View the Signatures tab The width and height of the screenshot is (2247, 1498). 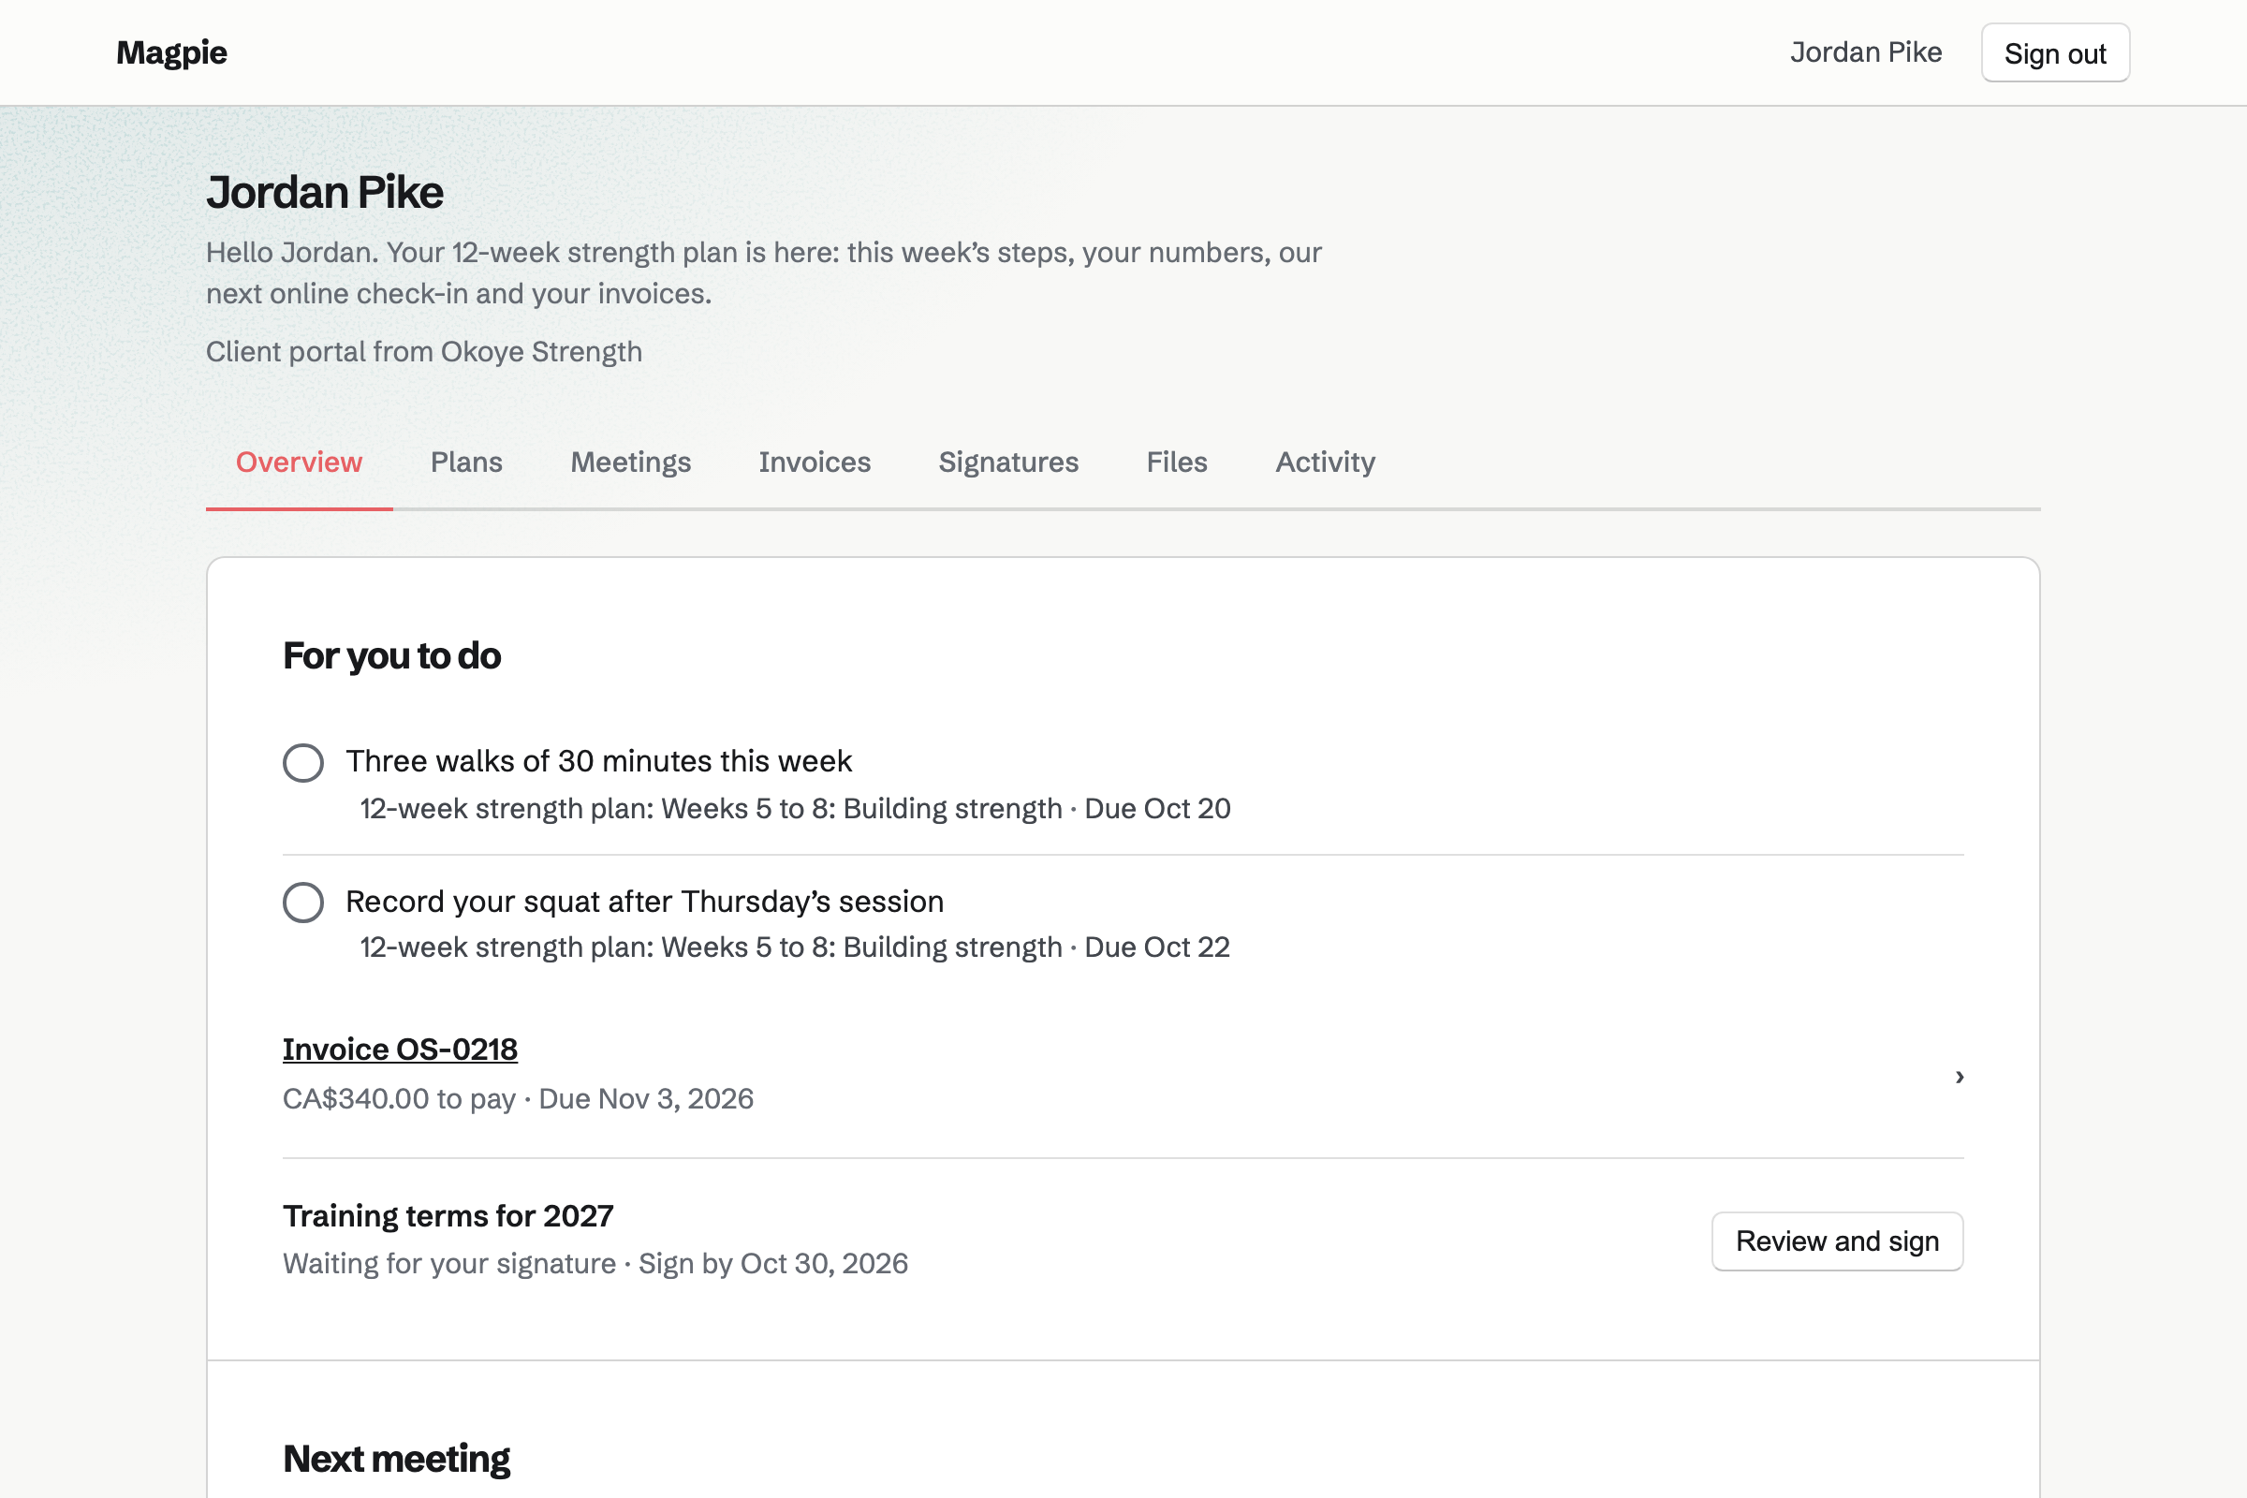[x=1008, y=463]
